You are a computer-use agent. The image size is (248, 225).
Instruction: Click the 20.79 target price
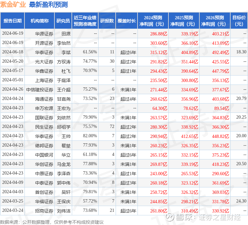[x=241, y=98]
